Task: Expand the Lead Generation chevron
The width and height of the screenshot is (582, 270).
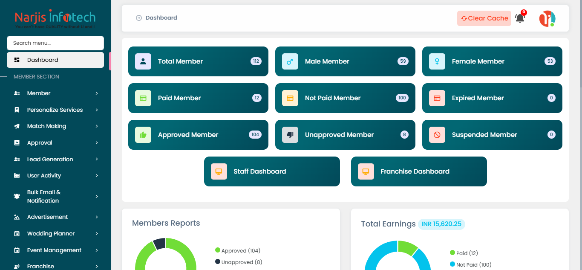Action: point(97,160)
